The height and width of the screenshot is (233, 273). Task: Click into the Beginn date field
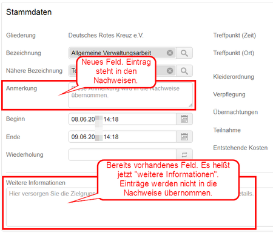click(x=123, y=119)
